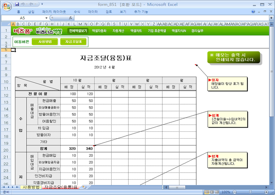
Task: Expand the Name Box dropdown arrow
Action: point(46,18)
